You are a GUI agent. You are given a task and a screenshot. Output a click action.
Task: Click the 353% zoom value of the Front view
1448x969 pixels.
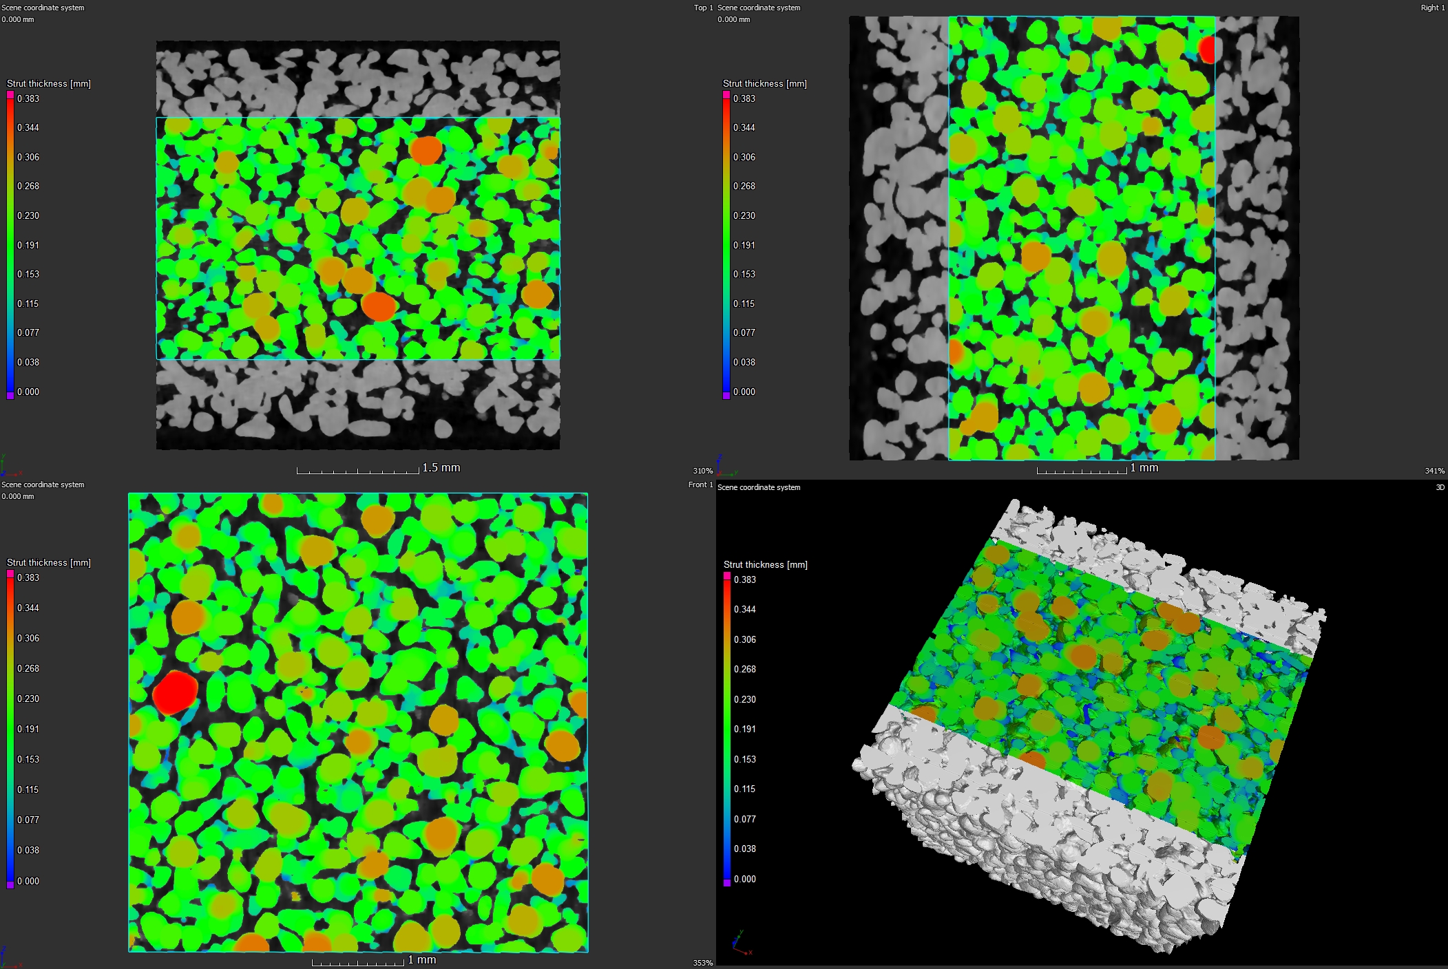pos(702,963)
